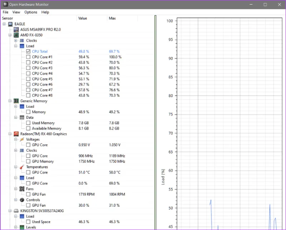Check the Used Memory checkbox
Image resolution: width=286 pixels, height=230 pixels.
28,123
